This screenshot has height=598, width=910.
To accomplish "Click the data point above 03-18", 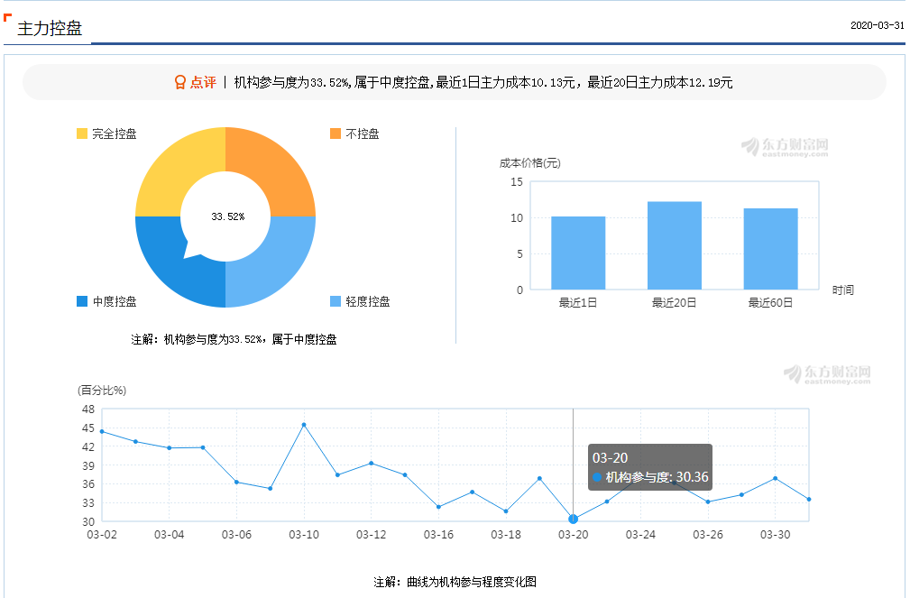I will [506, 511].
